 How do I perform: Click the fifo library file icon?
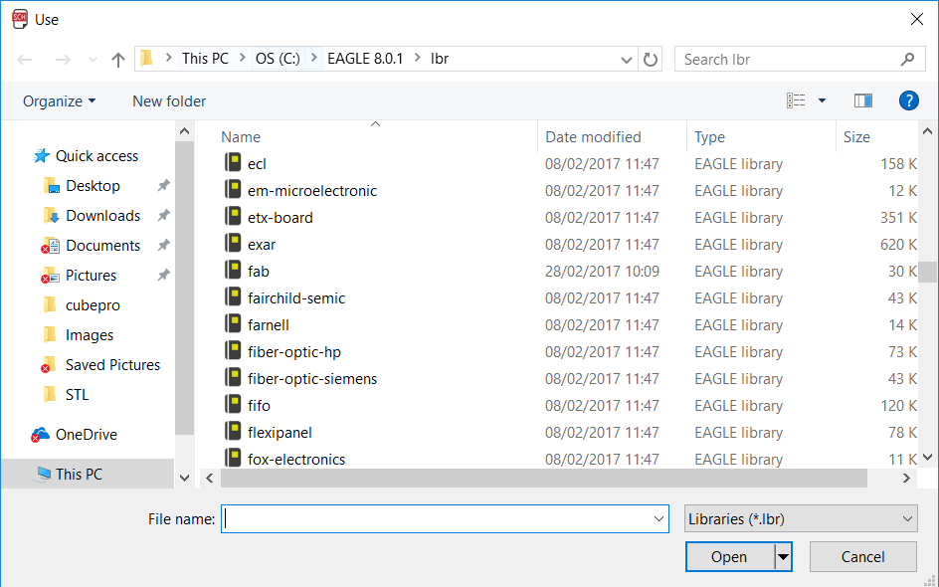233,405
